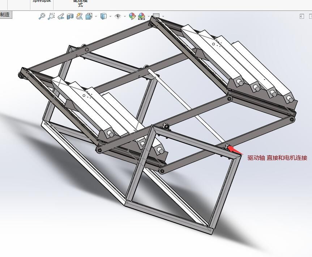
Task: Switch to the 制造 tab
Action: click(x=5, y=14)
